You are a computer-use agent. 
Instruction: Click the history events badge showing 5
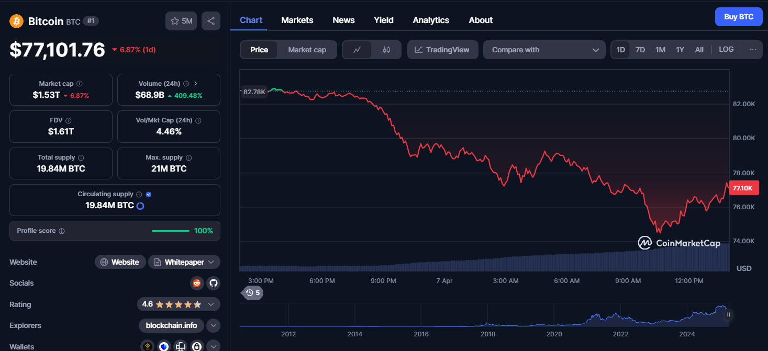252,293
